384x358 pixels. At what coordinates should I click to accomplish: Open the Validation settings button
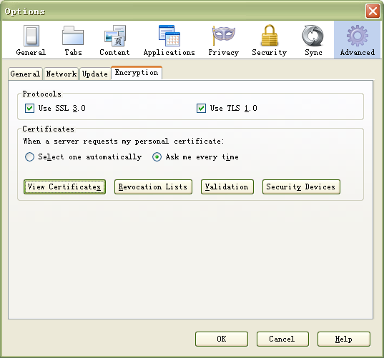[x=227, y=187]
